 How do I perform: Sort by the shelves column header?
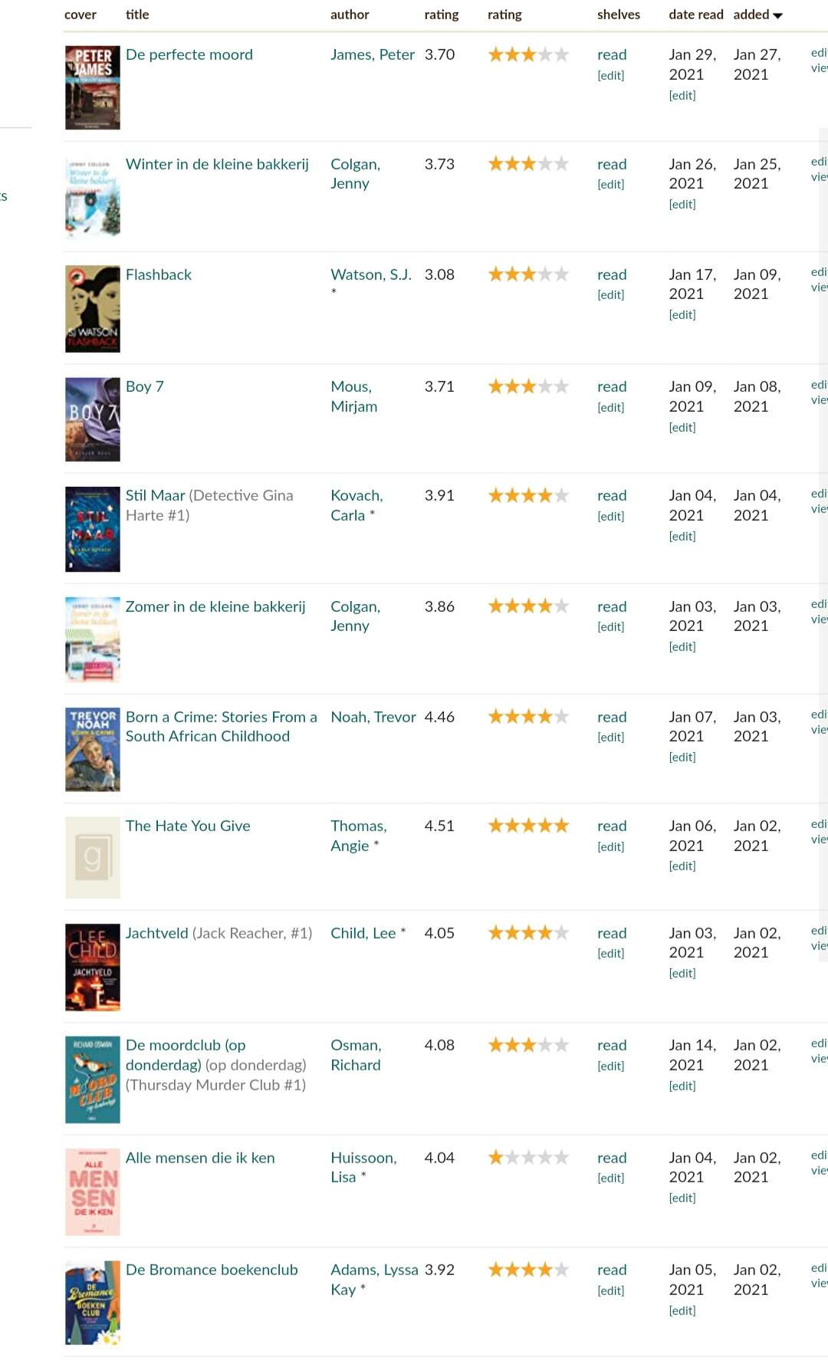pos(618,15)
